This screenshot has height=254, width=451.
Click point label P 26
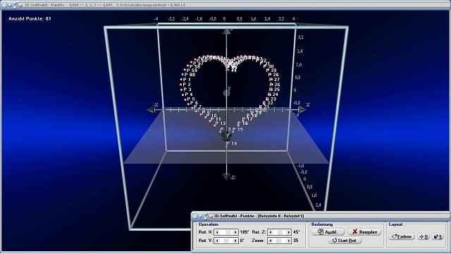click(x=276, y=85)
